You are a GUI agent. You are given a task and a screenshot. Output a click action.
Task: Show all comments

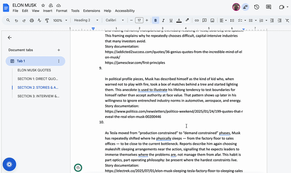(268, 7)
